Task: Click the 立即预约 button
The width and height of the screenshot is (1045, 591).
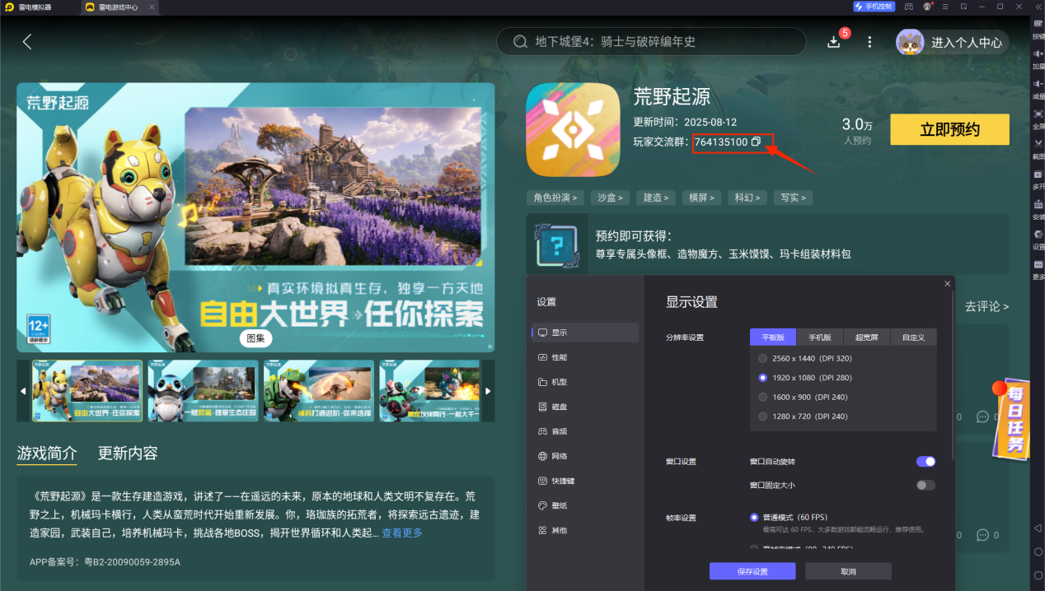Action: pyautogui.click(x=950, y=129)
